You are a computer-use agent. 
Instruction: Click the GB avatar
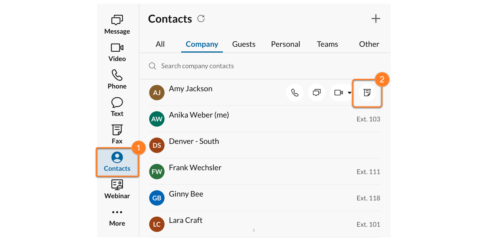coord(157,198)
